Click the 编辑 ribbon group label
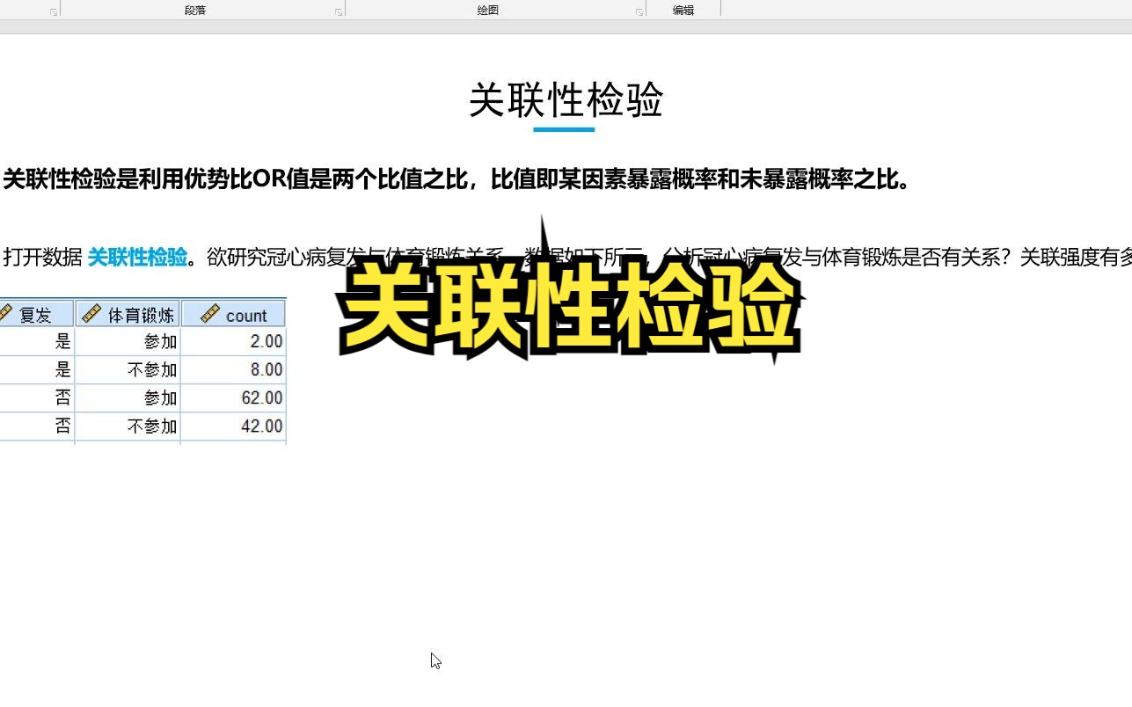 coord(683,11)
